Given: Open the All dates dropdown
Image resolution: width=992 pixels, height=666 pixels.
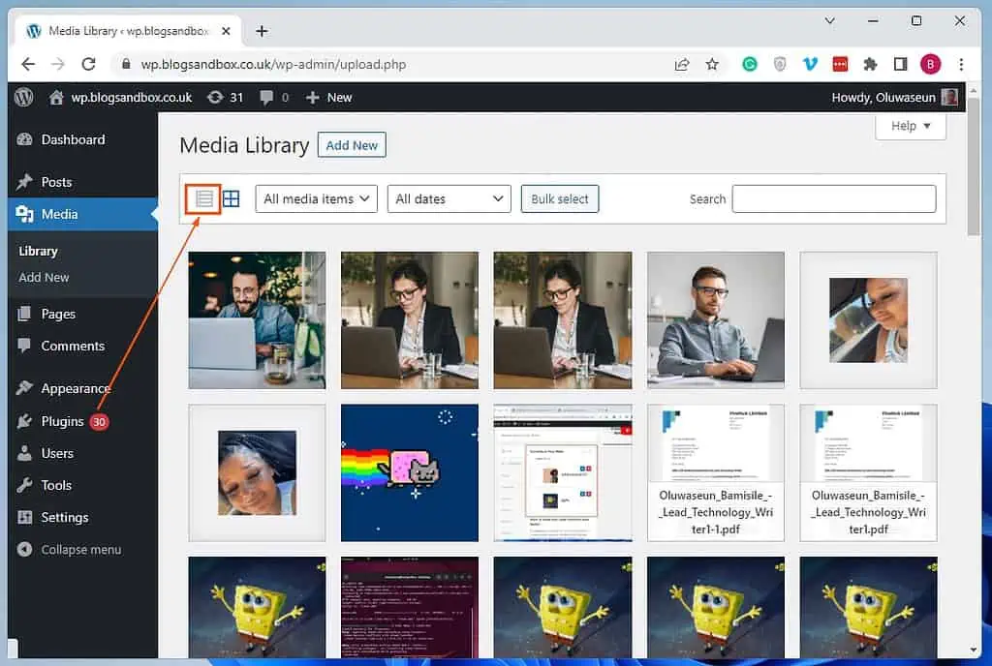Looking at the screenshot, I should [x=449, y=199].
